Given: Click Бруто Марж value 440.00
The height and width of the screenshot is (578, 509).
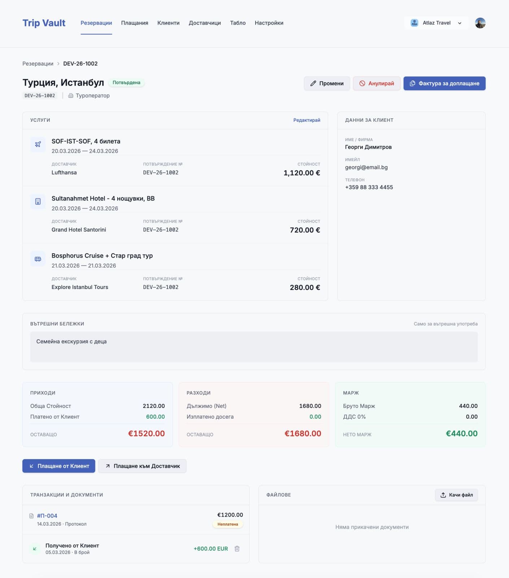Looking at the screenshot, I should pyautogui.click(x=468, y=406).
